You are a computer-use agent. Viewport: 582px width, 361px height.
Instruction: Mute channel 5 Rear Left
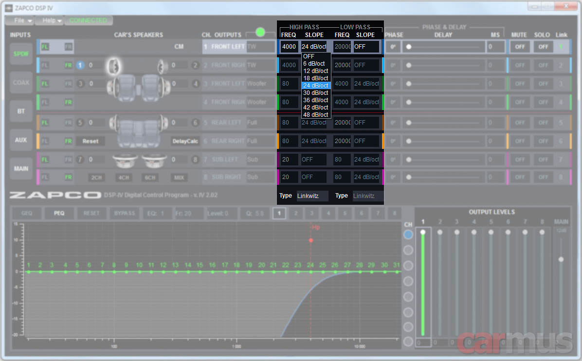[520, 123]
